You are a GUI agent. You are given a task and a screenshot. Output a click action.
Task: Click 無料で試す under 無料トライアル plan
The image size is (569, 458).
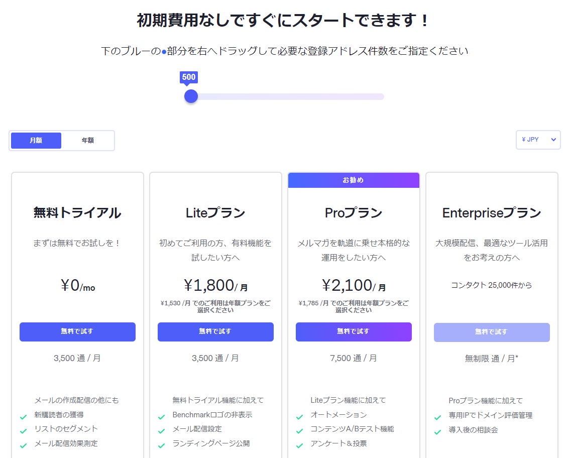coord(77,331)
